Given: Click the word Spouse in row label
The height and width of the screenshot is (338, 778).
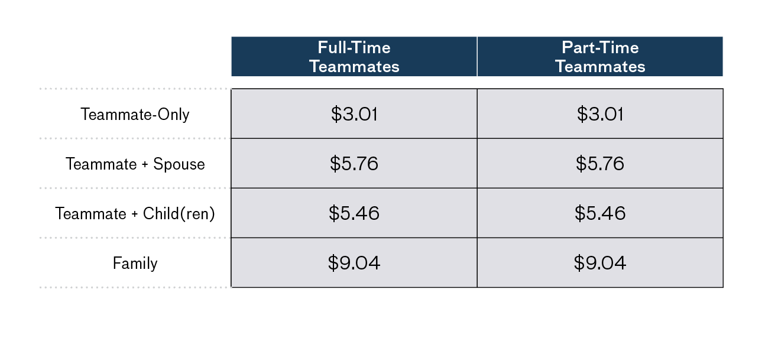Looking at the screenshot, I should coord(179,164).
